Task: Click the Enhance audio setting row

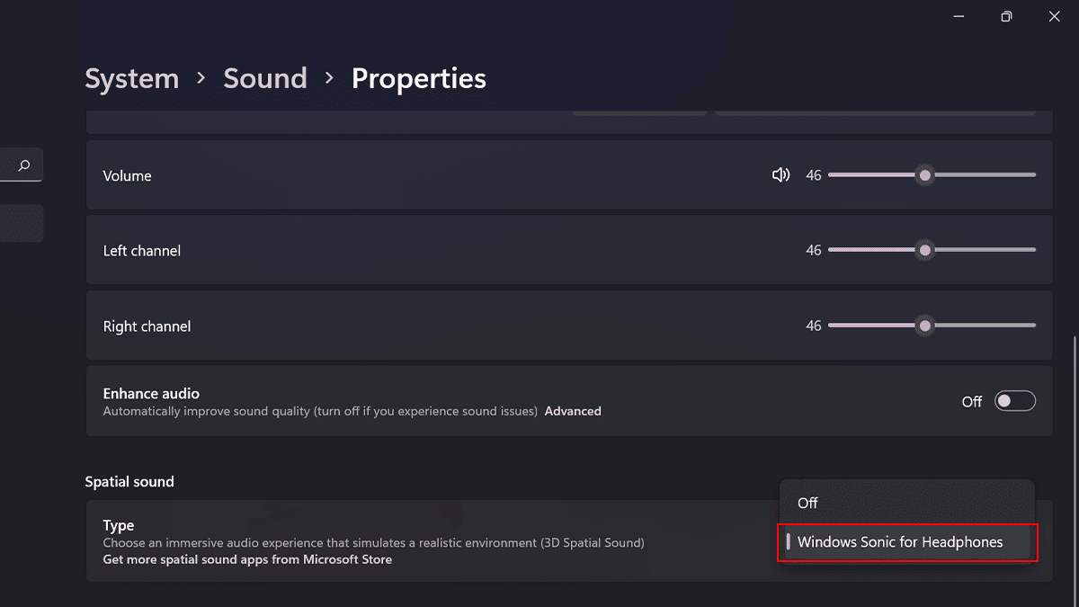Action: pos(450,401)
